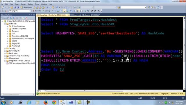
Task: Open file via the folder toolbar icon
Action: tap(12, 8)
